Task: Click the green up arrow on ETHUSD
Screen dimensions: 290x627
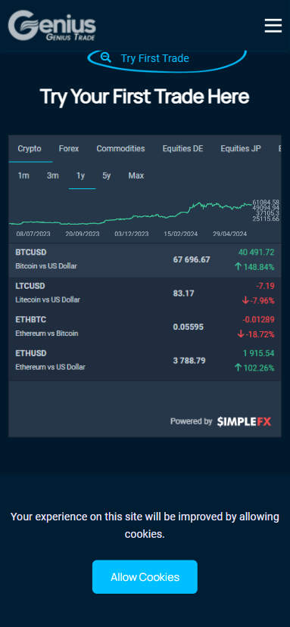Action: [x=239, y=367]
